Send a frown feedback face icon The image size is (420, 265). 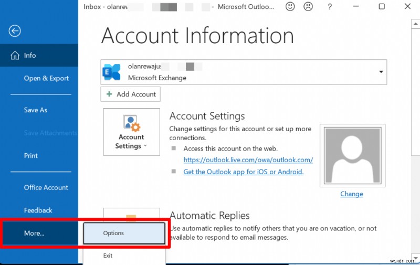click(x=308, y=6)
